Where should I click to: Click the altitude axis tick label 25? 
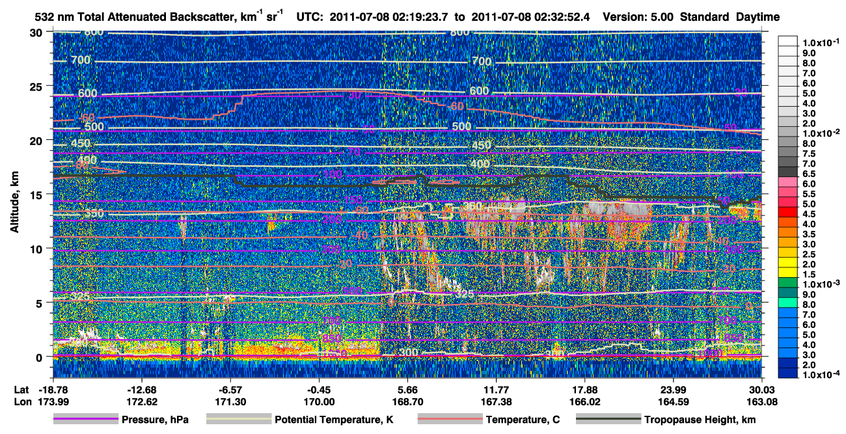coord(37,86)
